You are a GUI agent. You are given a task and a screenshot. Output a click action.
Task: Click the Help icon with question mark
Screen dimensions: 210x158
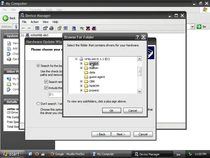[60, 28]
